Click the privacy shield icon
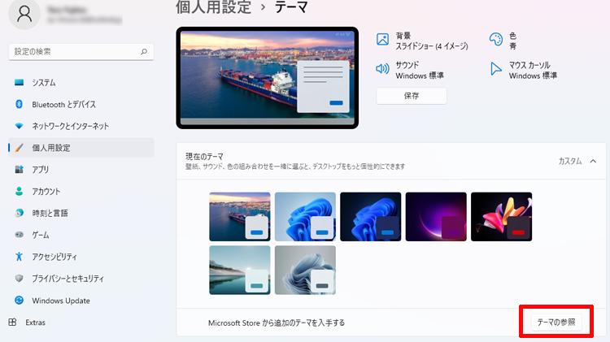610x342 pixels. pyautogui.click(x=19, y=279)
